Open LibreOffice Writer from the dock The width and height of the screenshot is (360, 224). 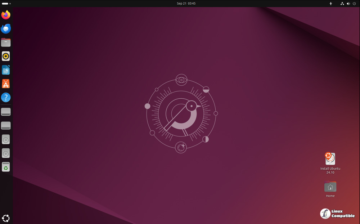6,70
